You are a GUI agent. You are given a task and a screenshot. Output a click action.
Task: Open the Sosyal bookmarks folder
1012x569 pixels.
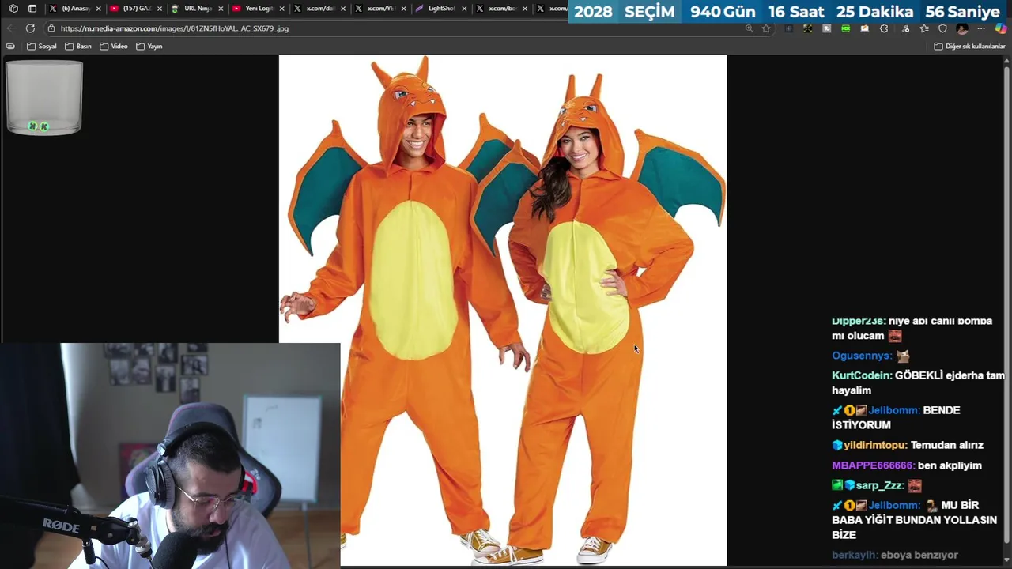pyautogui.click(x=42, y=47)
